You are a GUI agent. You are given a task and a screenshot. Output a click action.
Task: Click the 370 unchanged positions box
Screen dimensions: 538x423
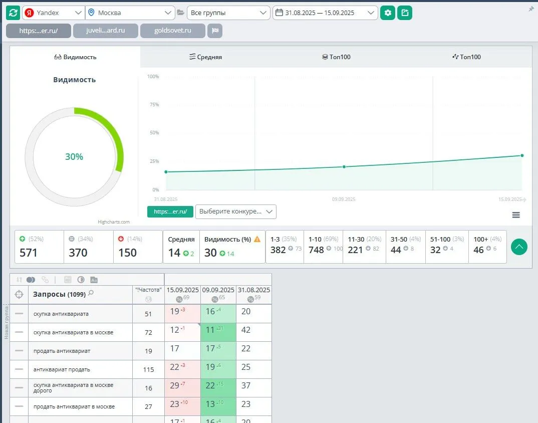tap(89, 247)
